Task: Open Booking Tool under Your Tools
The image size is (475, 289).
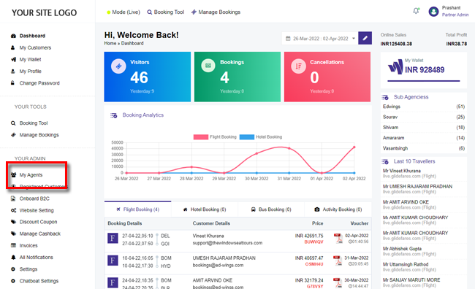Action: pyautogui.click(x=34, y=123)
